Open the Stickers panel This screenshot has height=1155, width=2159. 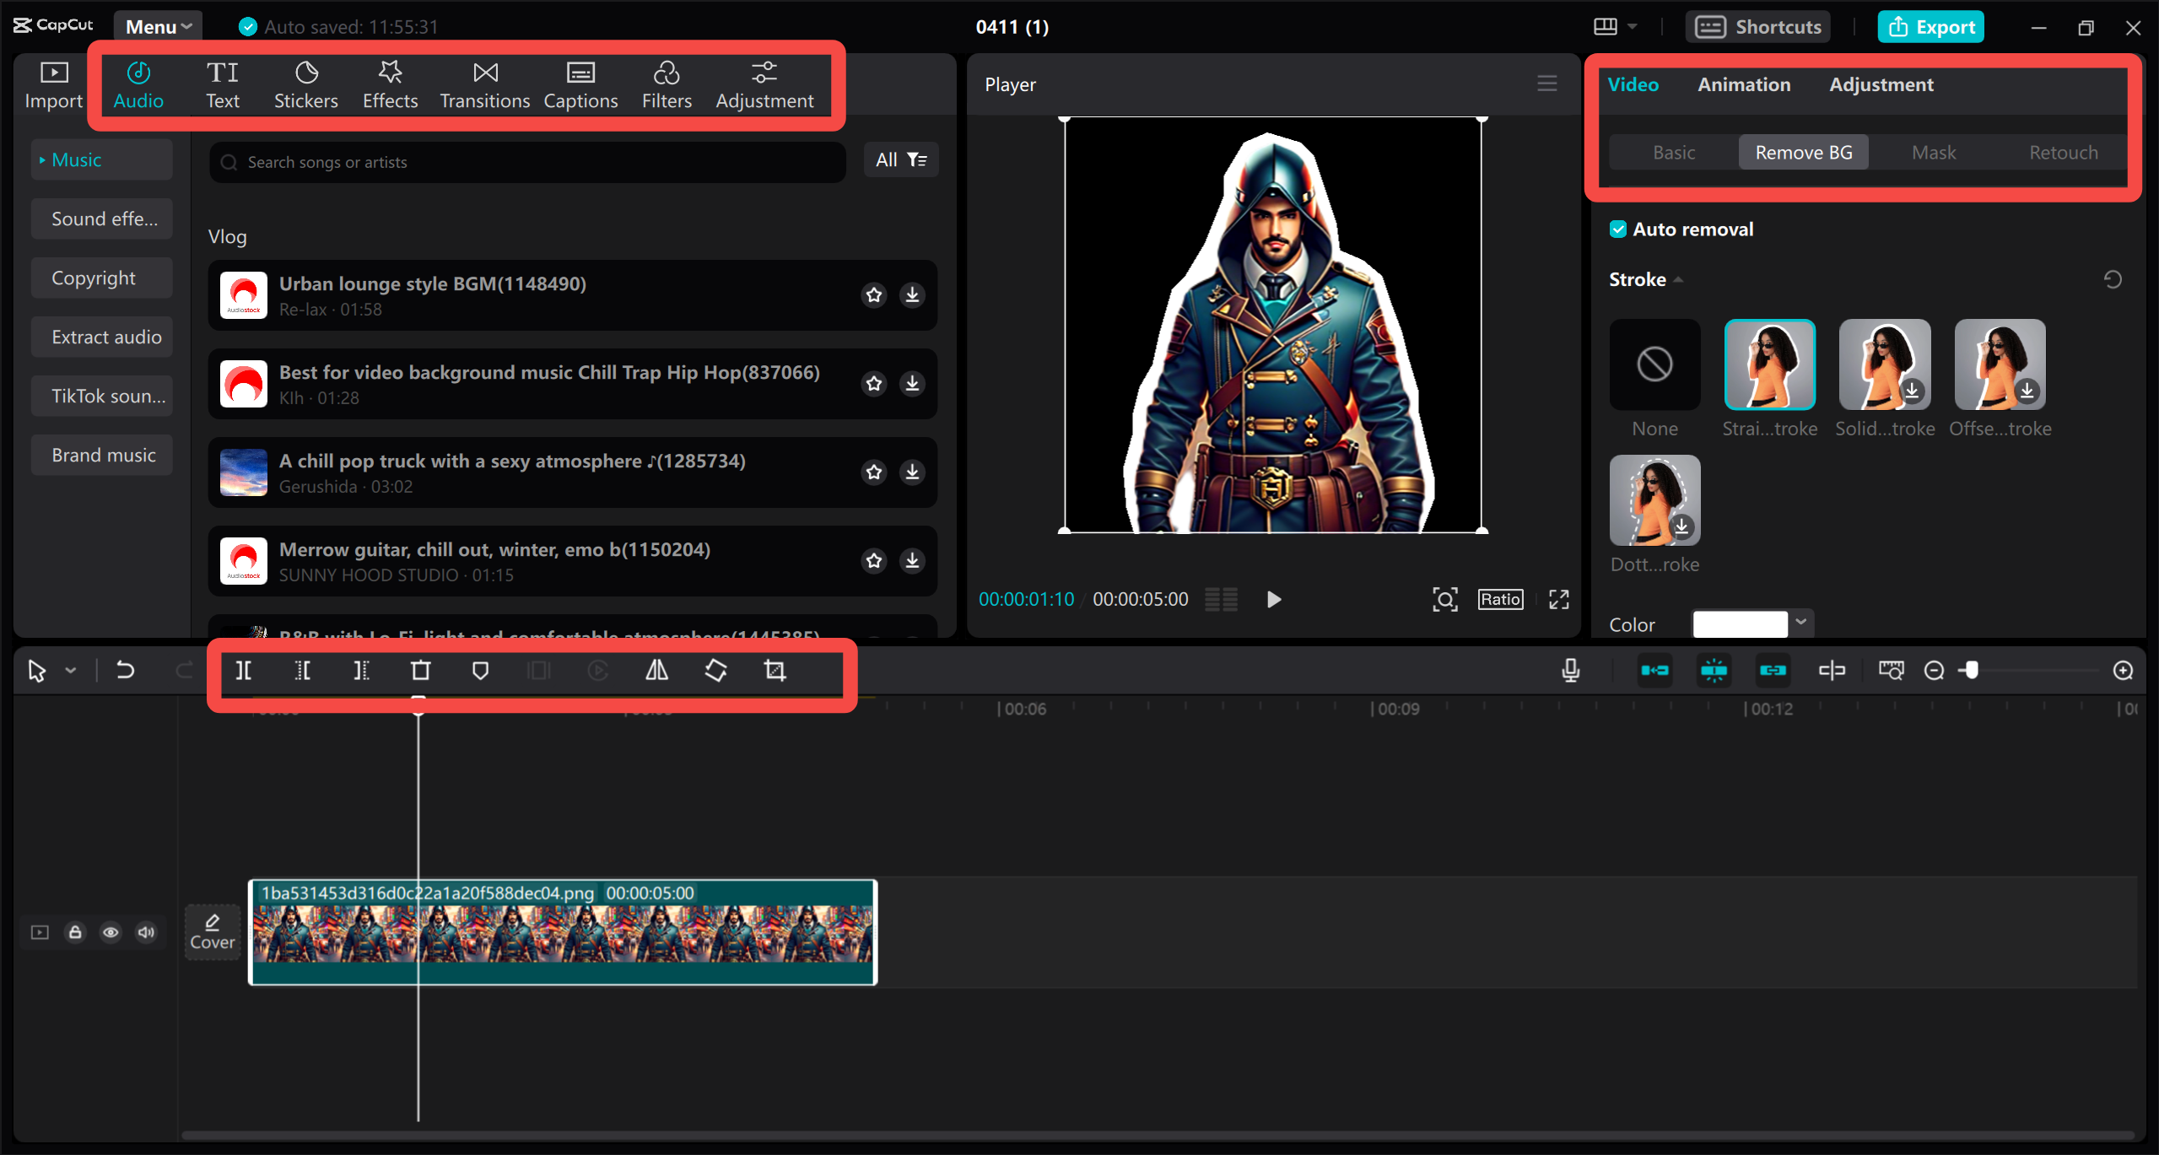[x=305, y=84]
